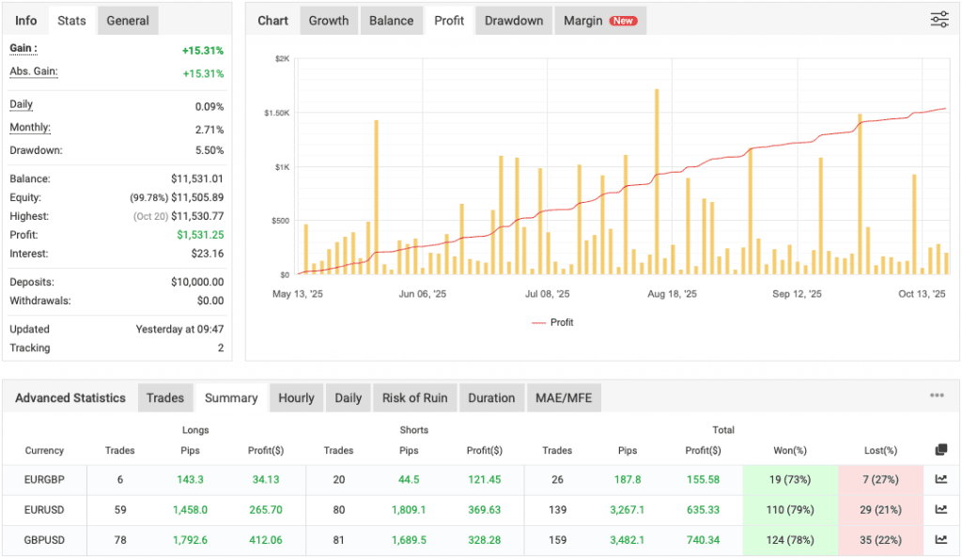Open the Balance chart tab
This screenshot has height=558, width=962.
[x=391, y=20]
